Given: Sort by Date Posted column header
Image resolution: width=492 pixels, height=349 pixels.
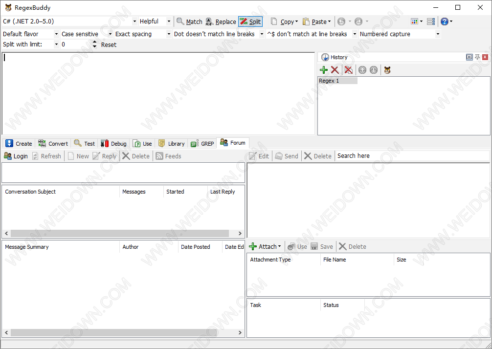Looking at the screenshot, I should 200,247.
